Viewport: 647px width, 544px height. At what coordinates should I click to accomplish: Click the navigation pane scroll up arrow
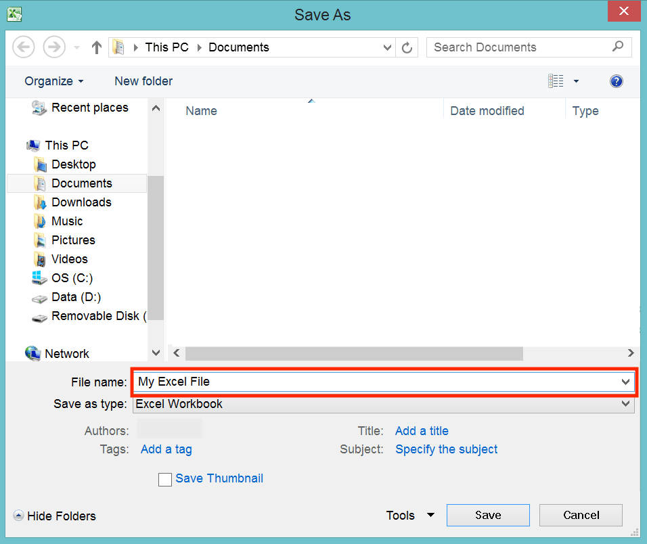pyautogui.click(x=156, y=108)
